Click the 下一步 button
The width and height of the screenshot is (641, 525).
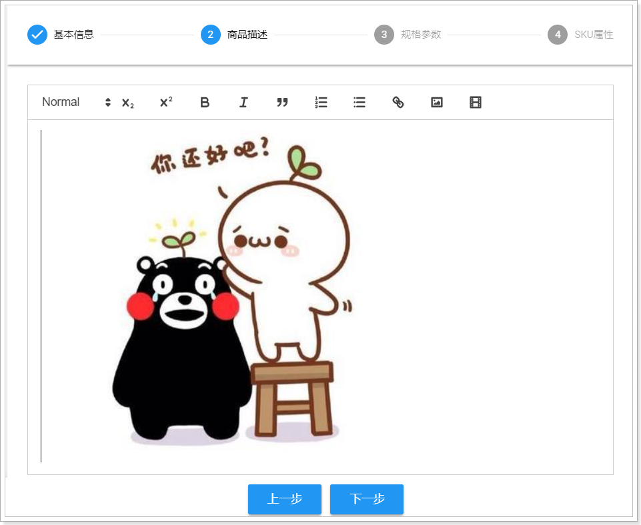pyautogui.click(x=367, y=499)
